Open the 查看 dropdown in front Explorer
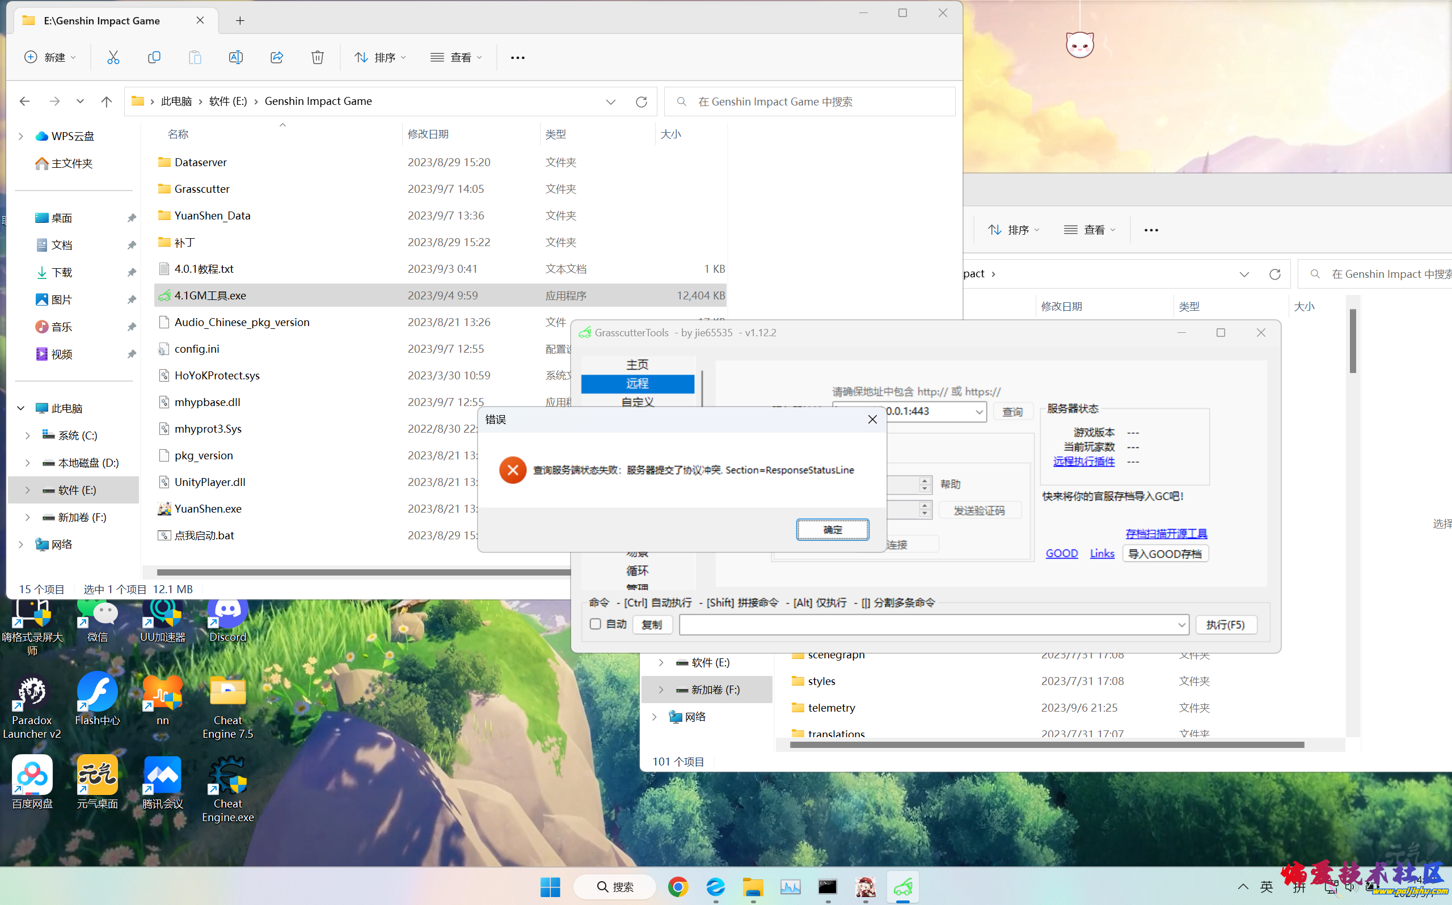 (x=457, y=57)
